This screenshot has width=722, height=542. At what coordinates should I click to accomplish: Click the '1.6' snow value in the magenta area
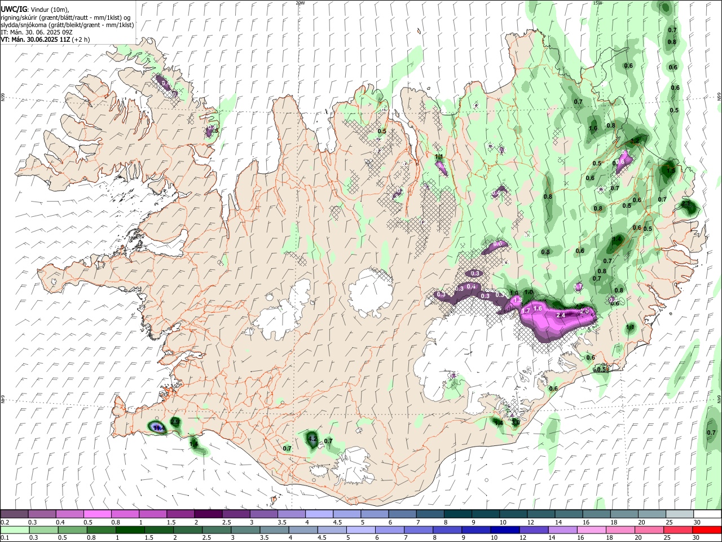coord(538,308)
